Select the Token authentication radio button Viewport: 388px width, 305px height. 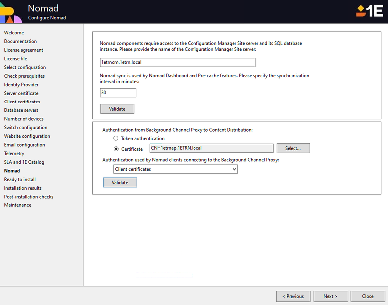click(116, 139)
